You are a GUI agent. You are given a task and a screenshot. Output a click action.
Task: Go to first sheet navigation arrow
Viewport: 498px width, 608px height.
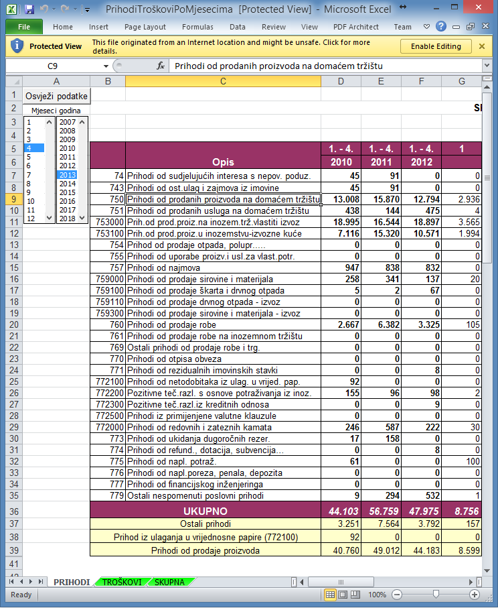click(11, 582)
